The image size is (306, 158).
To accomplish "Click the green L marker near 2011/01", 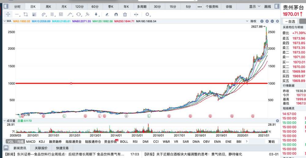I will [64, 116].
